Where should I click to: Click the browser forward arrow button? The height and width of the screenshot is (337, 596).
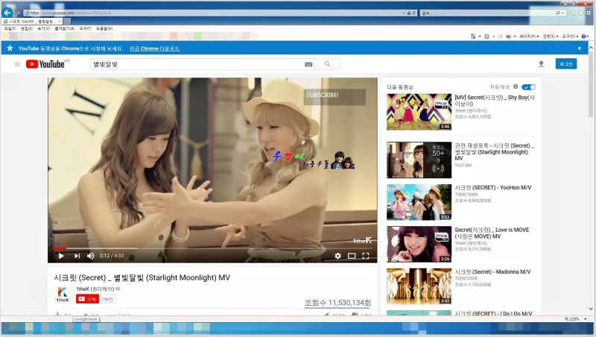(17, 13)
